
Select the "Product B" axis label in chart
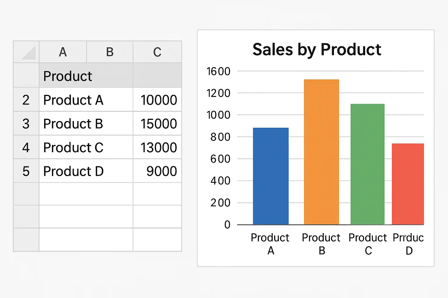(321, 244)
